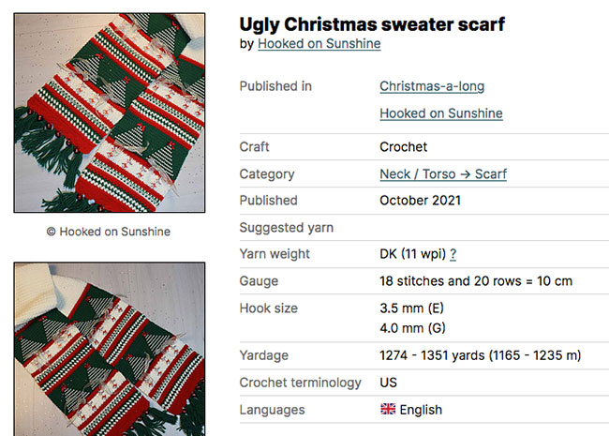Screen dimensions: 609x436
Task: Open the Neck / Torso → Scarf category
Action: pos(442,174)
